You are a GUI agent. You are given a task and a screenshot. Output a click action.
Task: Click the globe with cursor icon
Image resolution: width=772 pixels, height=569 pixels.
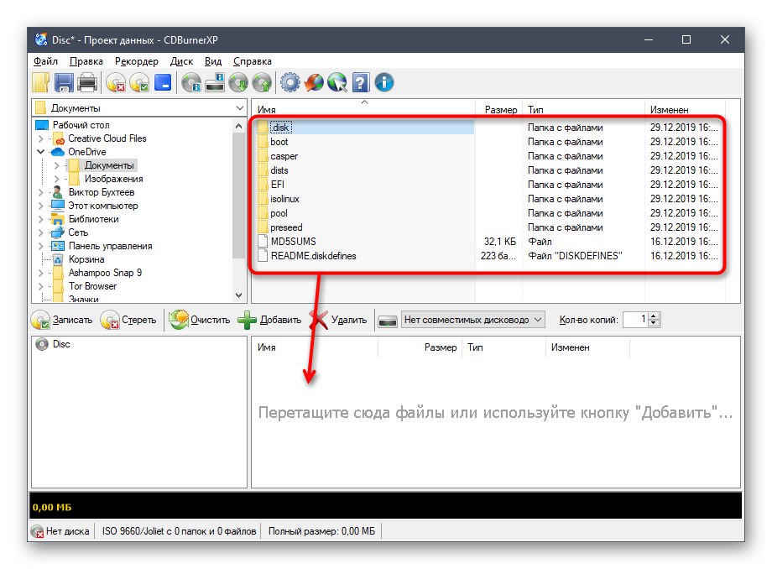click(x=337, y=82)
